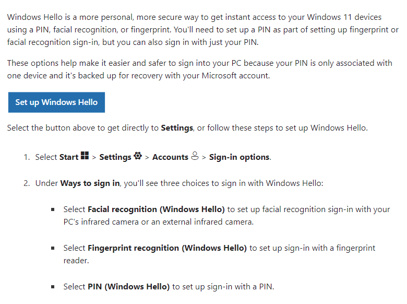The width and height of the screenshot is (407, 304).
Task: Click the Set up Windows Hello button
Action: [56, 102]
